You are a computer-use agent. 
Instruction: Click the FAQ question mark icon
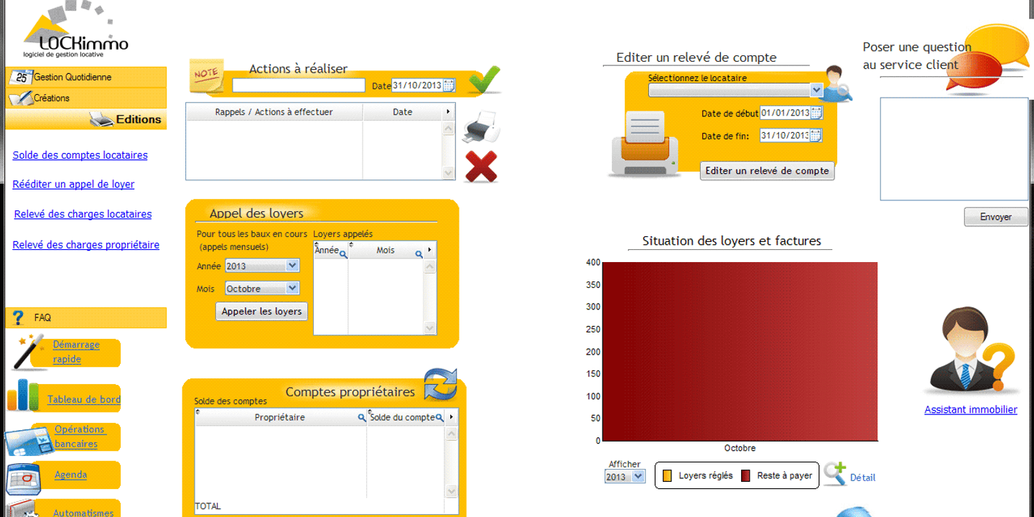[19, 317]
